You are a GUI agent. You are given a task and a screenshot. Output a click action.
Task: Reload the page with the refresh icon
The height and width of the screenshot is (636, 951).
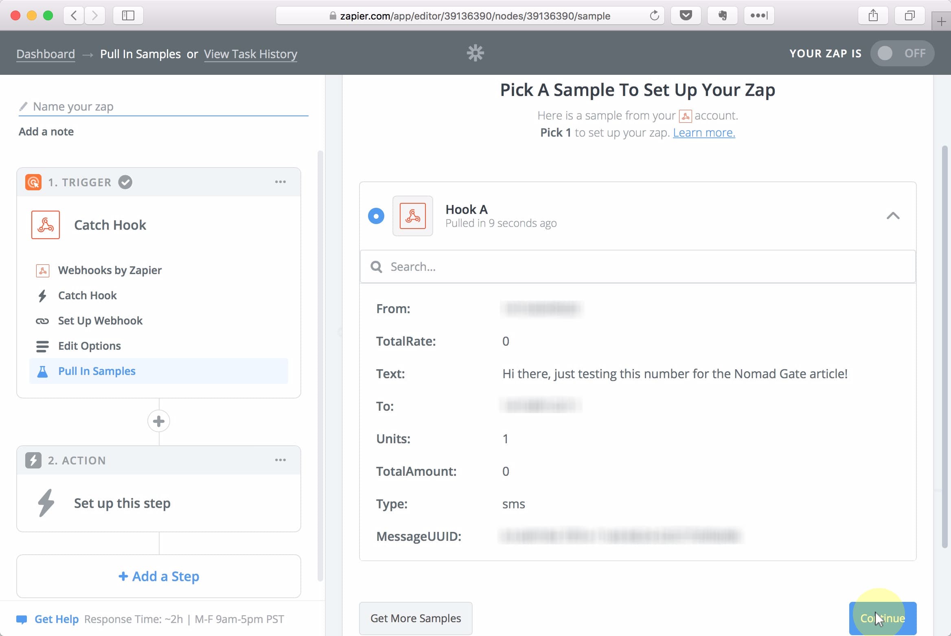coord(654,15)
